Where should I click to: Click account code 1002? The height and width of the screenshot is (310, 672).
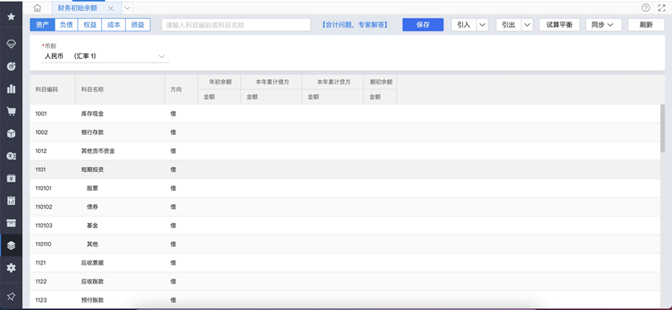[x=41, y=132]
